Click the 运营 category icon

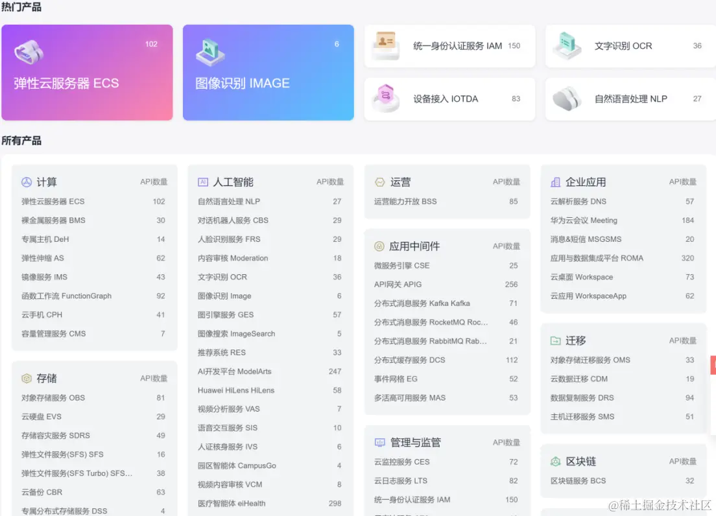click(379, 182)
